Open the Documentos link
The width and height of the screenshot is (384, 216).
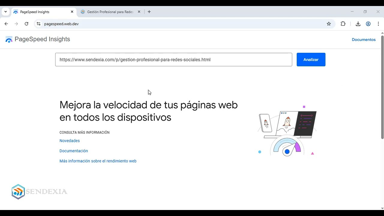click(x=364, y=40)
